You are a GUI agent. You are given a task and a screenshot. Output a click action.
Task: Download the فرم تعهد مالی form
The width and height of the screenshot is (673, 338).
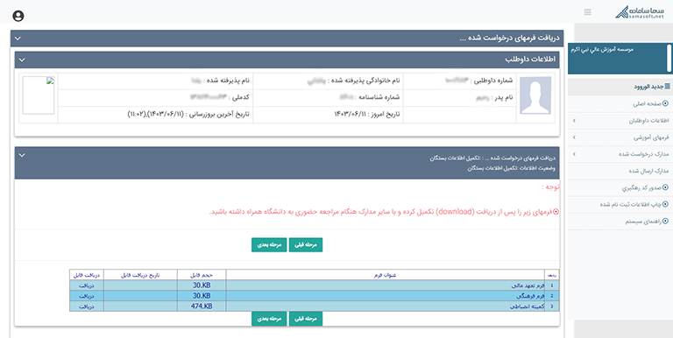tap(86, 285)
